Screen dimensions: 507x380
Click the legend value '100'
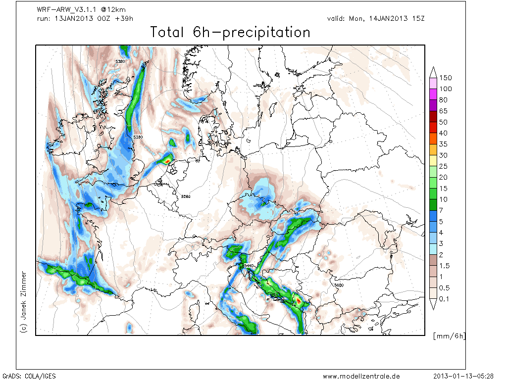pos(446,89)
